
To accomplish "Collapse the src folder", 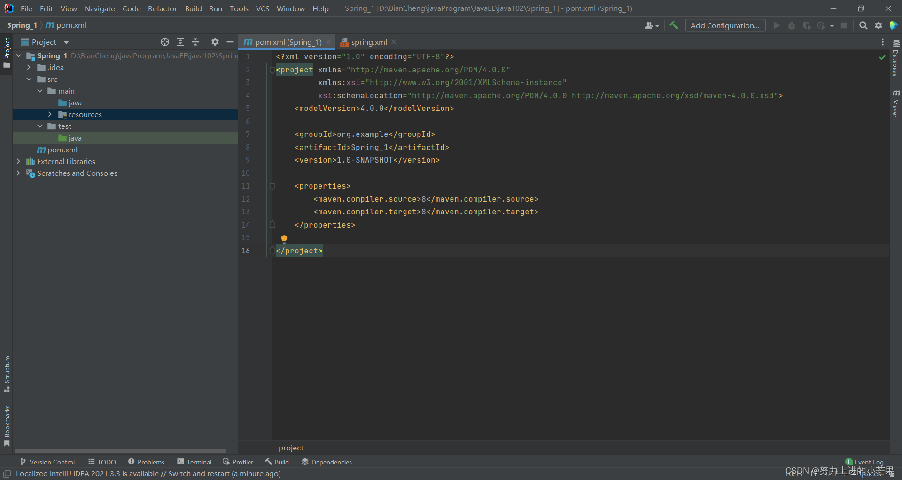I will pyautogui.click(x=29, y=79).
